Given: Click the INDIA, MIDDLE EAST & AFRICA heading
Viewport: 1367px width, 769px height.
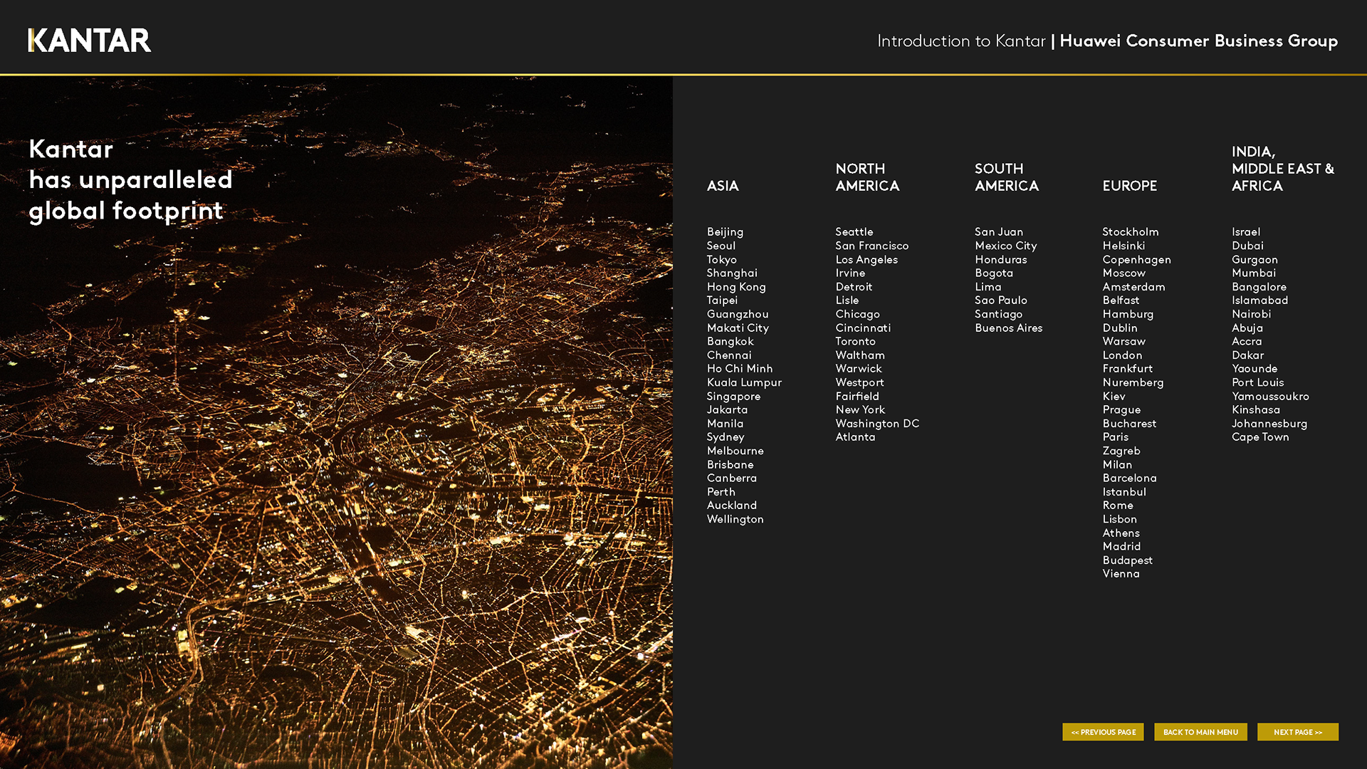Looking at the screenshot, I should [x=1283, y=169].
